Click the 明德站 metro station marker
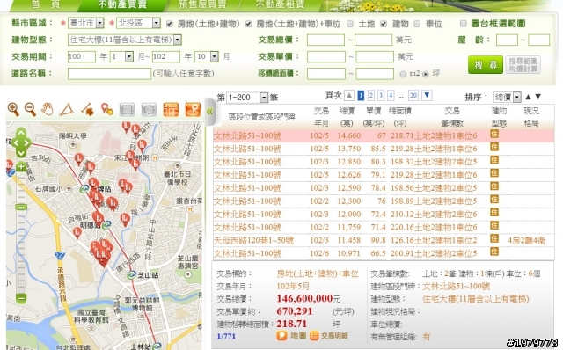Screen dimensions: 563x350 pyautogui.click(x=106, y=225)
